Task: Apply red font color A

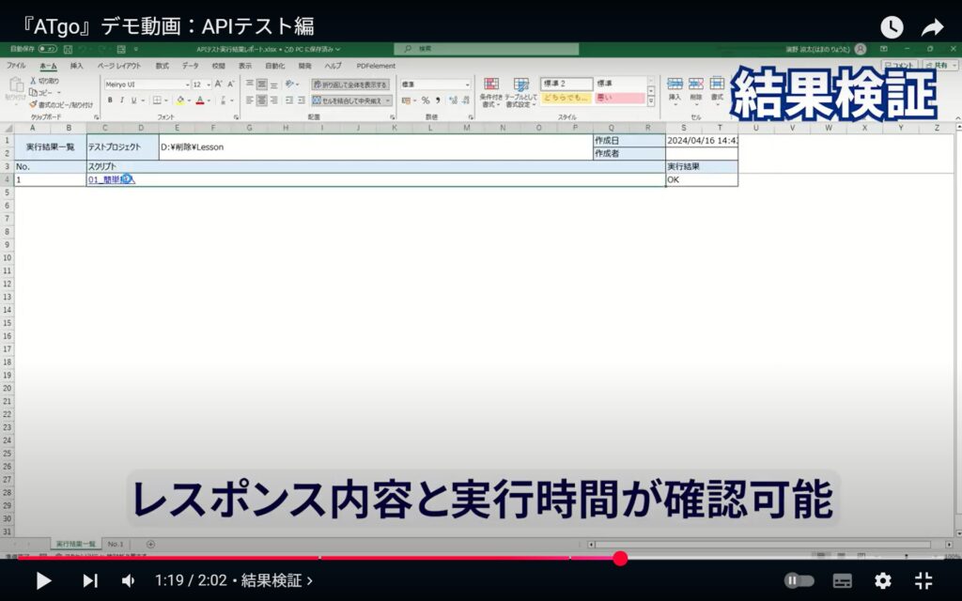Action: [200, 100]
